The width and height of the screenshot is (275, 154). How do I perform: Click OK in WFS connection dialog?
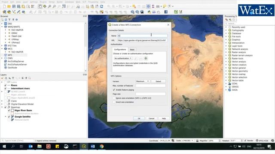139,118
